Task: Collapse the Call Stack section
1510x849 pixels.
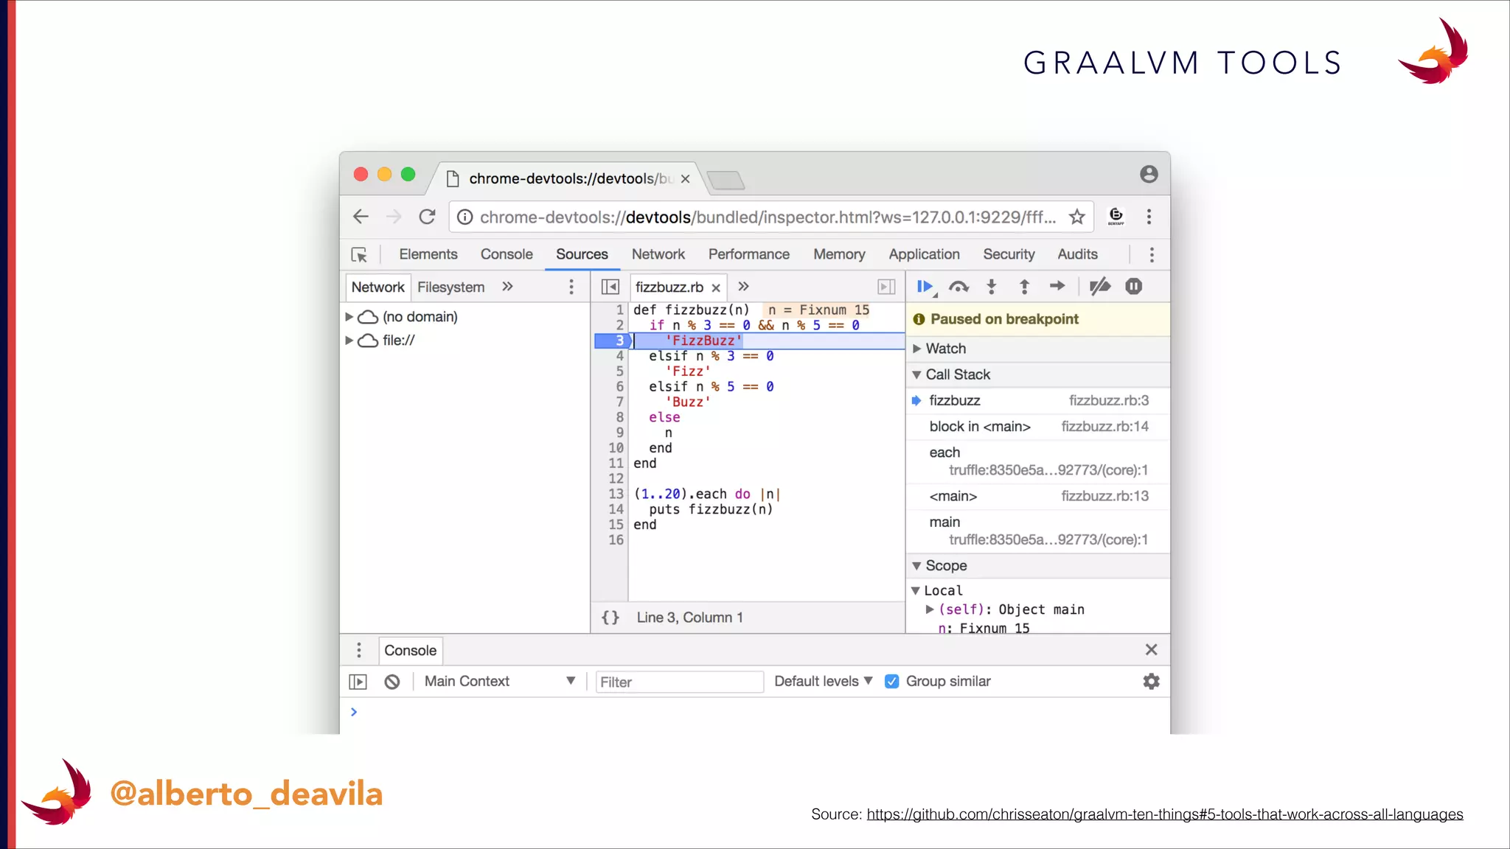Action: (x=916, y=374)
